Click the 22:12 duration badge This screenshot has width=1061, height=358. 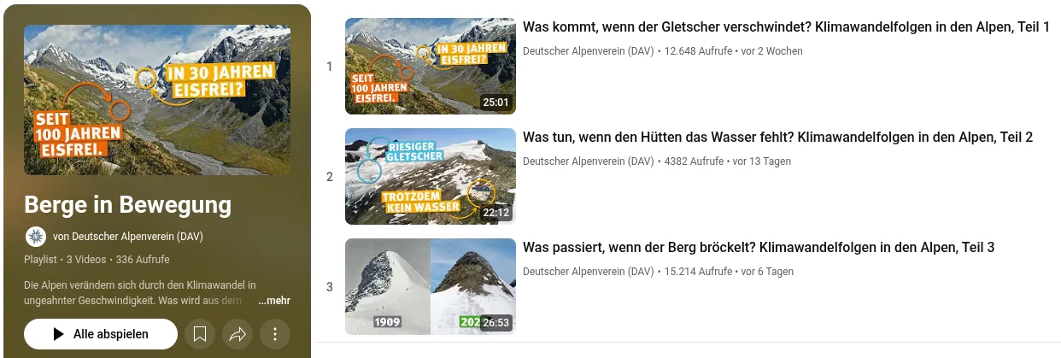(495, 213)
